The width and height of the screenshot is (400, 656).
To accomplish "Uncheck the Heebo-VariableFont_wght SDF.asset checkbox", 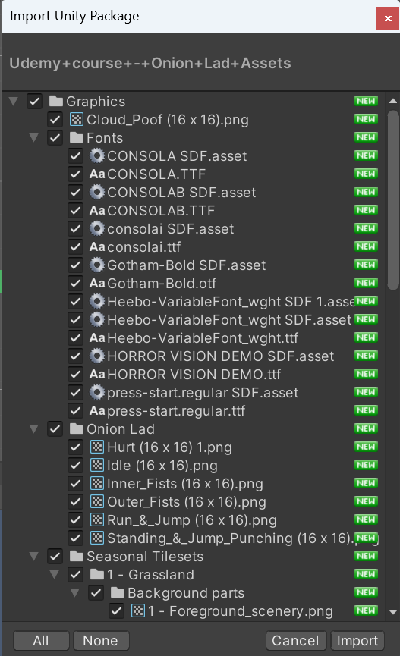I will (x=75, y=319).
